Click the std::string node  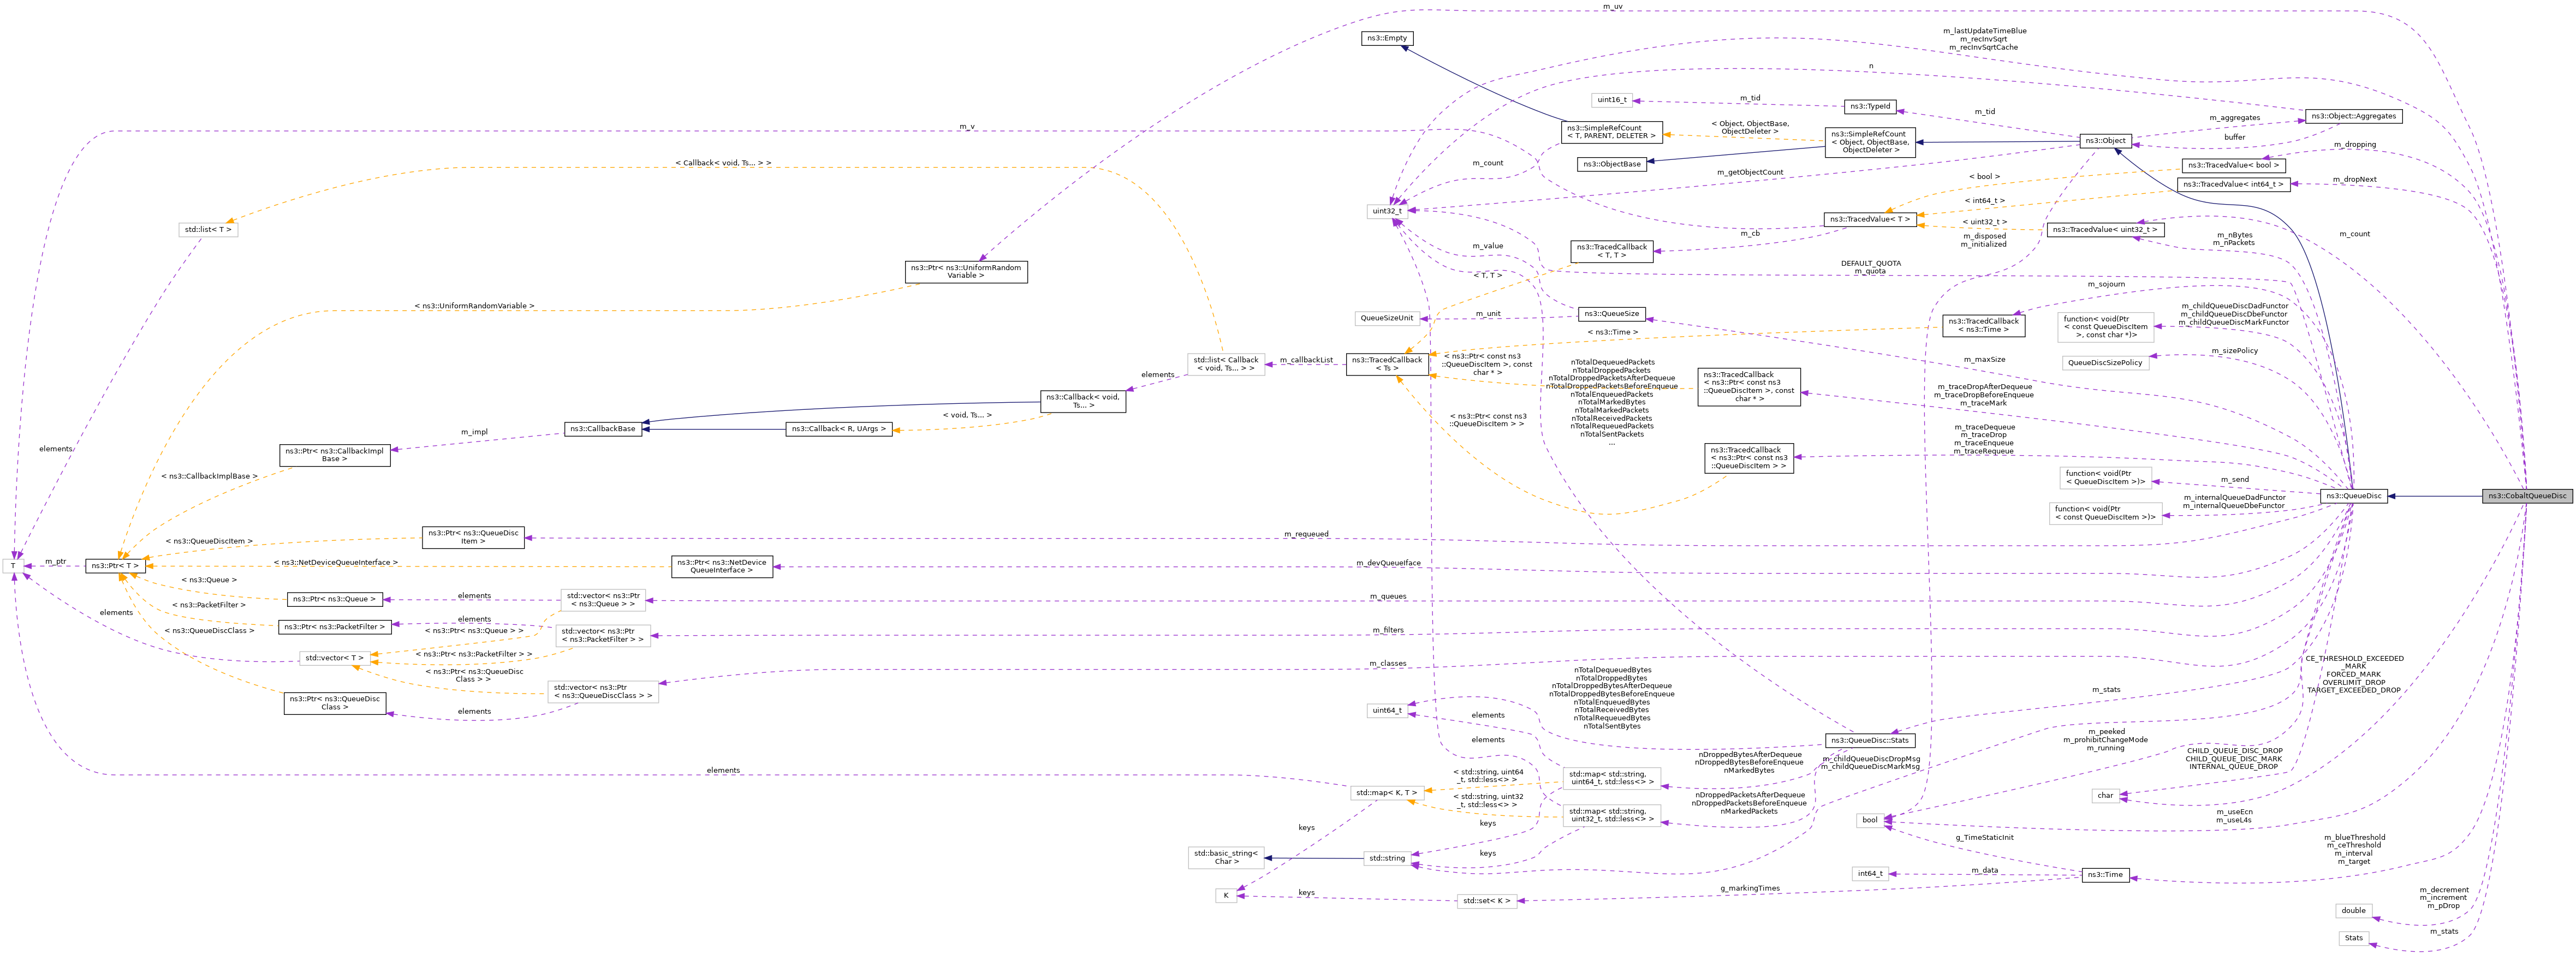(x=1387, y=859)
